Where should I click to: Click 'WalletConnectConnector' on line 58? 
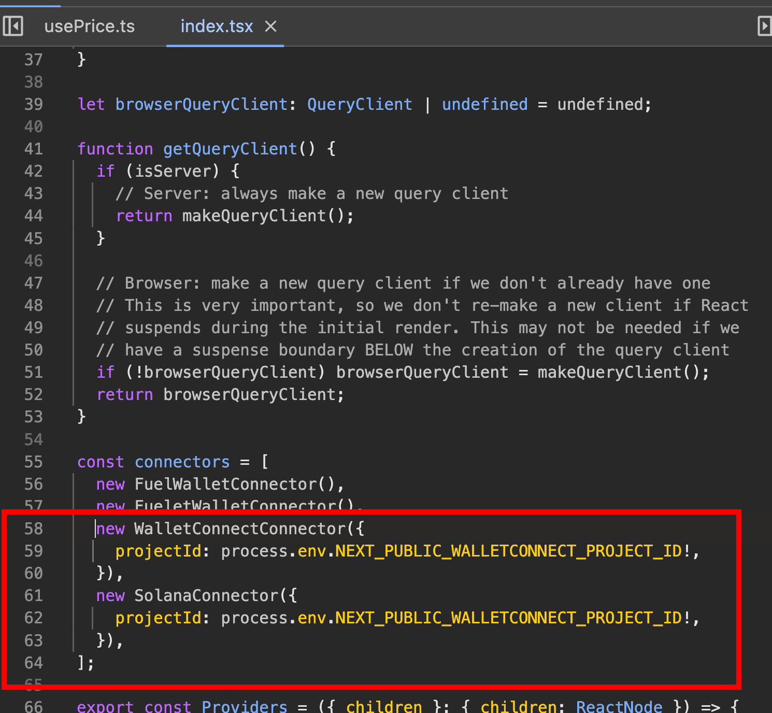point(240,529)
